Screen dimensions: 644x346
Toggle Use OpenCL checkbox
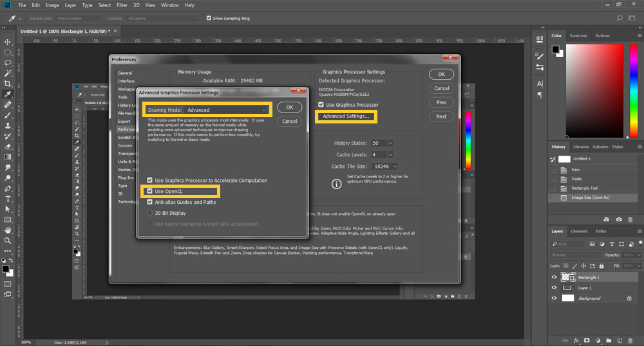[150, 191]
